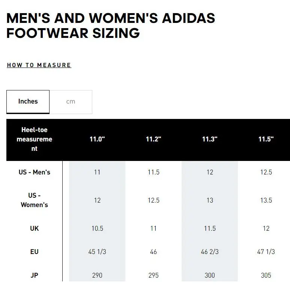Image resolution: width=290 pixels, height=290 pixels.
Task: Select UK size 10.5 cell
Action: click(97, 228)
